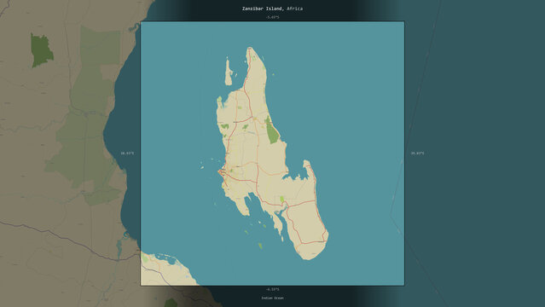Click the latitude label below the map frame

pos(272,289)
